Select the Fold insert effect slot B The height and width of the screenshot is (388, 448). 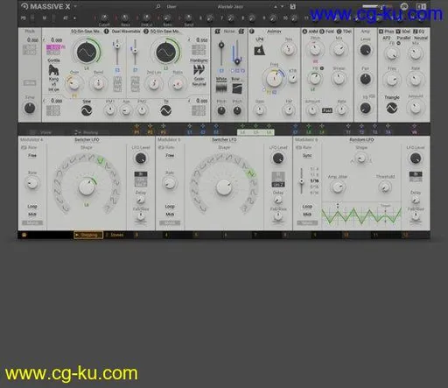pos(326,31)
